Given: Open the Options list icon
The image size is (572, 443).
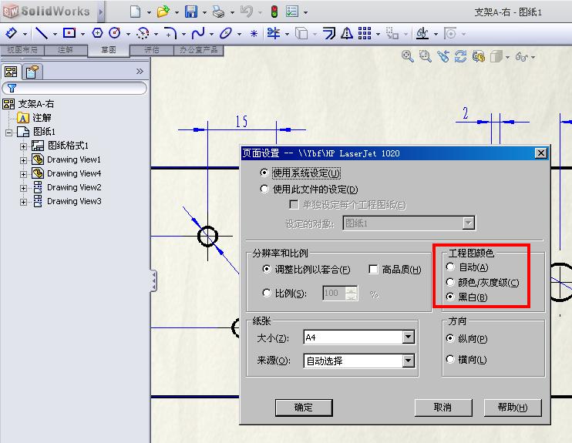Looking at the screenshot, I should 292,12.
